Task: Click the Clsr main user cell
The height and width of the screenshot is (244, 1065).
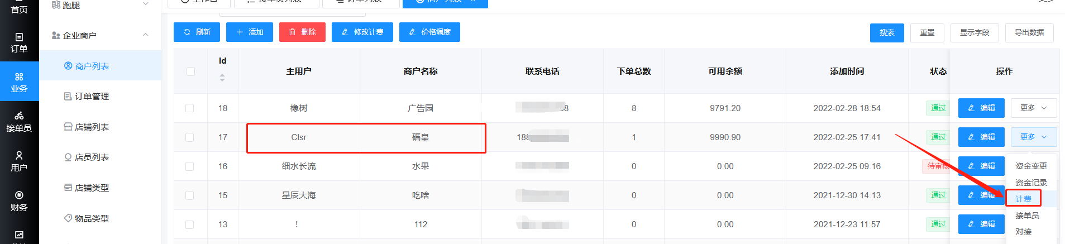Action: coord(299,137)
